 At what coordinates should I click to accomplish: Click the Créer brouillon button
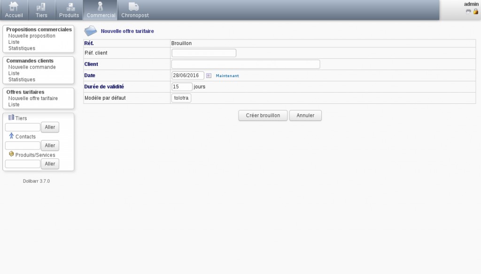tap(263, 116)
